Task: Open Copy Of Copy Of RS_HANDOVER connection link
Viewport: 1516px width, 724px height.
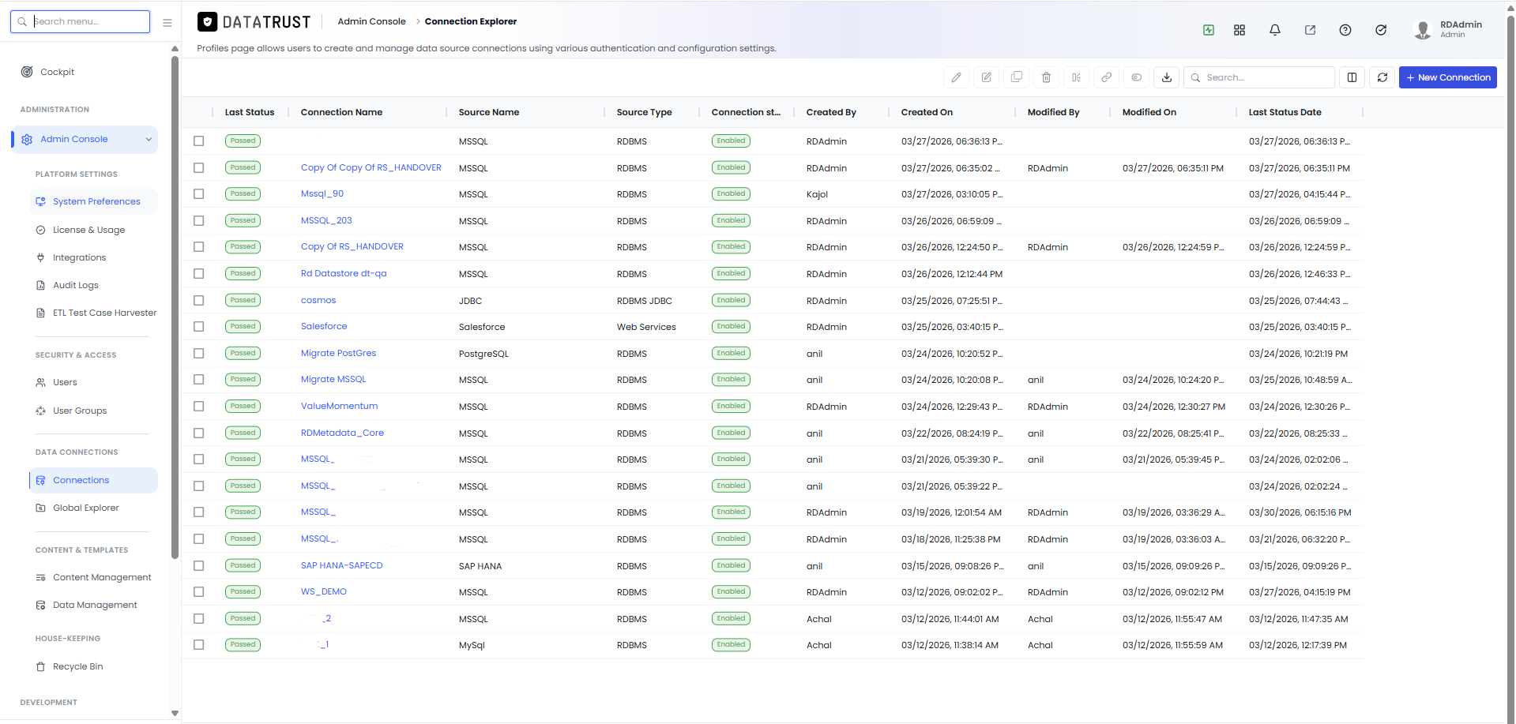Action: 371,167
